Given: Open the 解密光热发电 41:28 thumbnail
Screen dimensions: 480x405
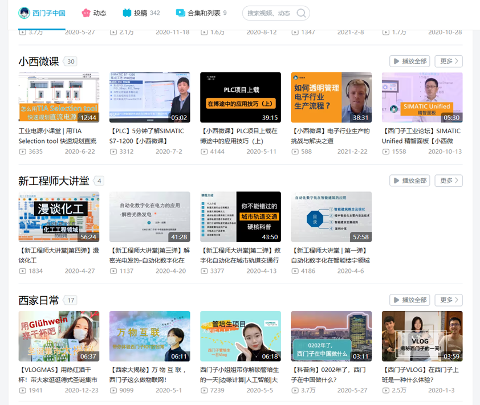Looking at the screenshot, I should tap(150, 217).
